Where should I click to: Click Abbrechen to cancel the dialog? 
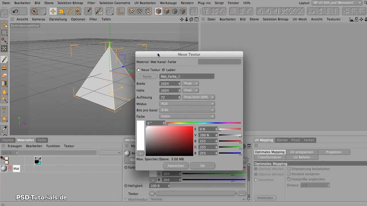176,166
